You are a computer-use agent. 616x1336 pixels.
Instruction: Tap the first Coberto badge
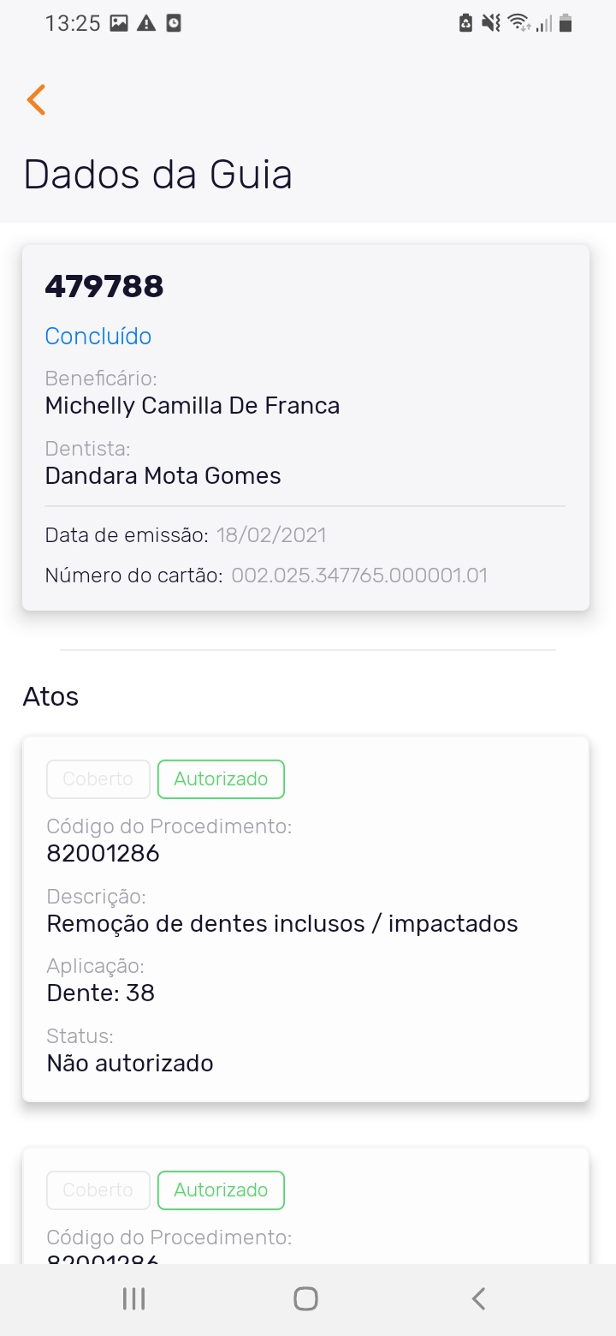pos(98,779)
